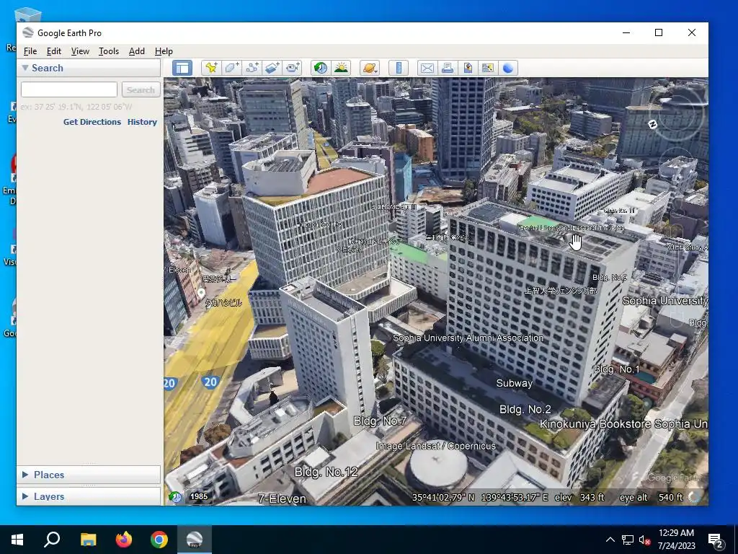Open the View menu
The image size is (738, 554).
(80, 51)
